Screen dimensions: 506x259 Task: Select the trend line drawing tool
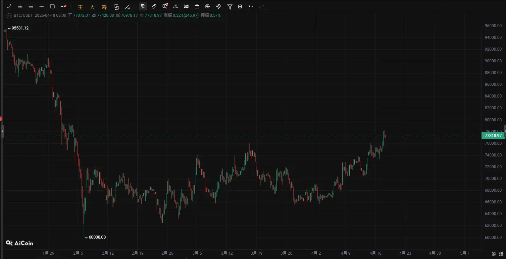point(9,6)
